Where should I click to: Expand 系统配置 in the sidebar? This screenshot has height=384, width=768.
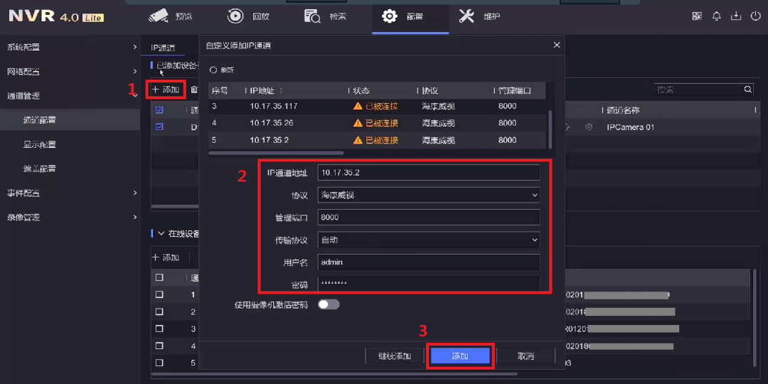pos(71,47)
